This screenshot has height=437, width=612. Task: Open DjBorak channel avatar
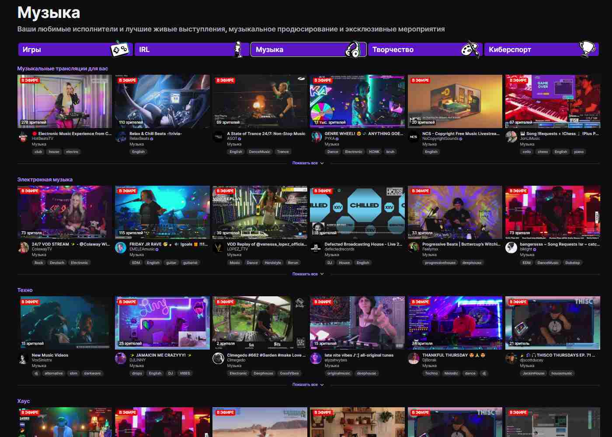[x=414, y=359]
